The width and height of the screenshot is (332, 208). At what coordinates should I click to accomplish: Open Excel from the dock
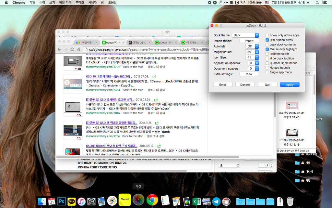[x=196, y=201]
